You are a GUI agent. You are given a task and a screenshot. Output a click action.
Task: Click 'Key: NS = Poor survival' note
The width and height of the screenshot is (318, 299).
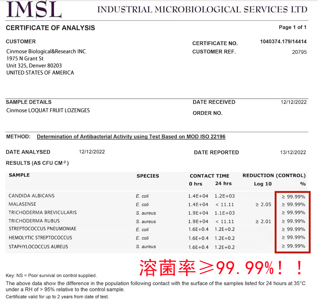[x=51, y=275]
